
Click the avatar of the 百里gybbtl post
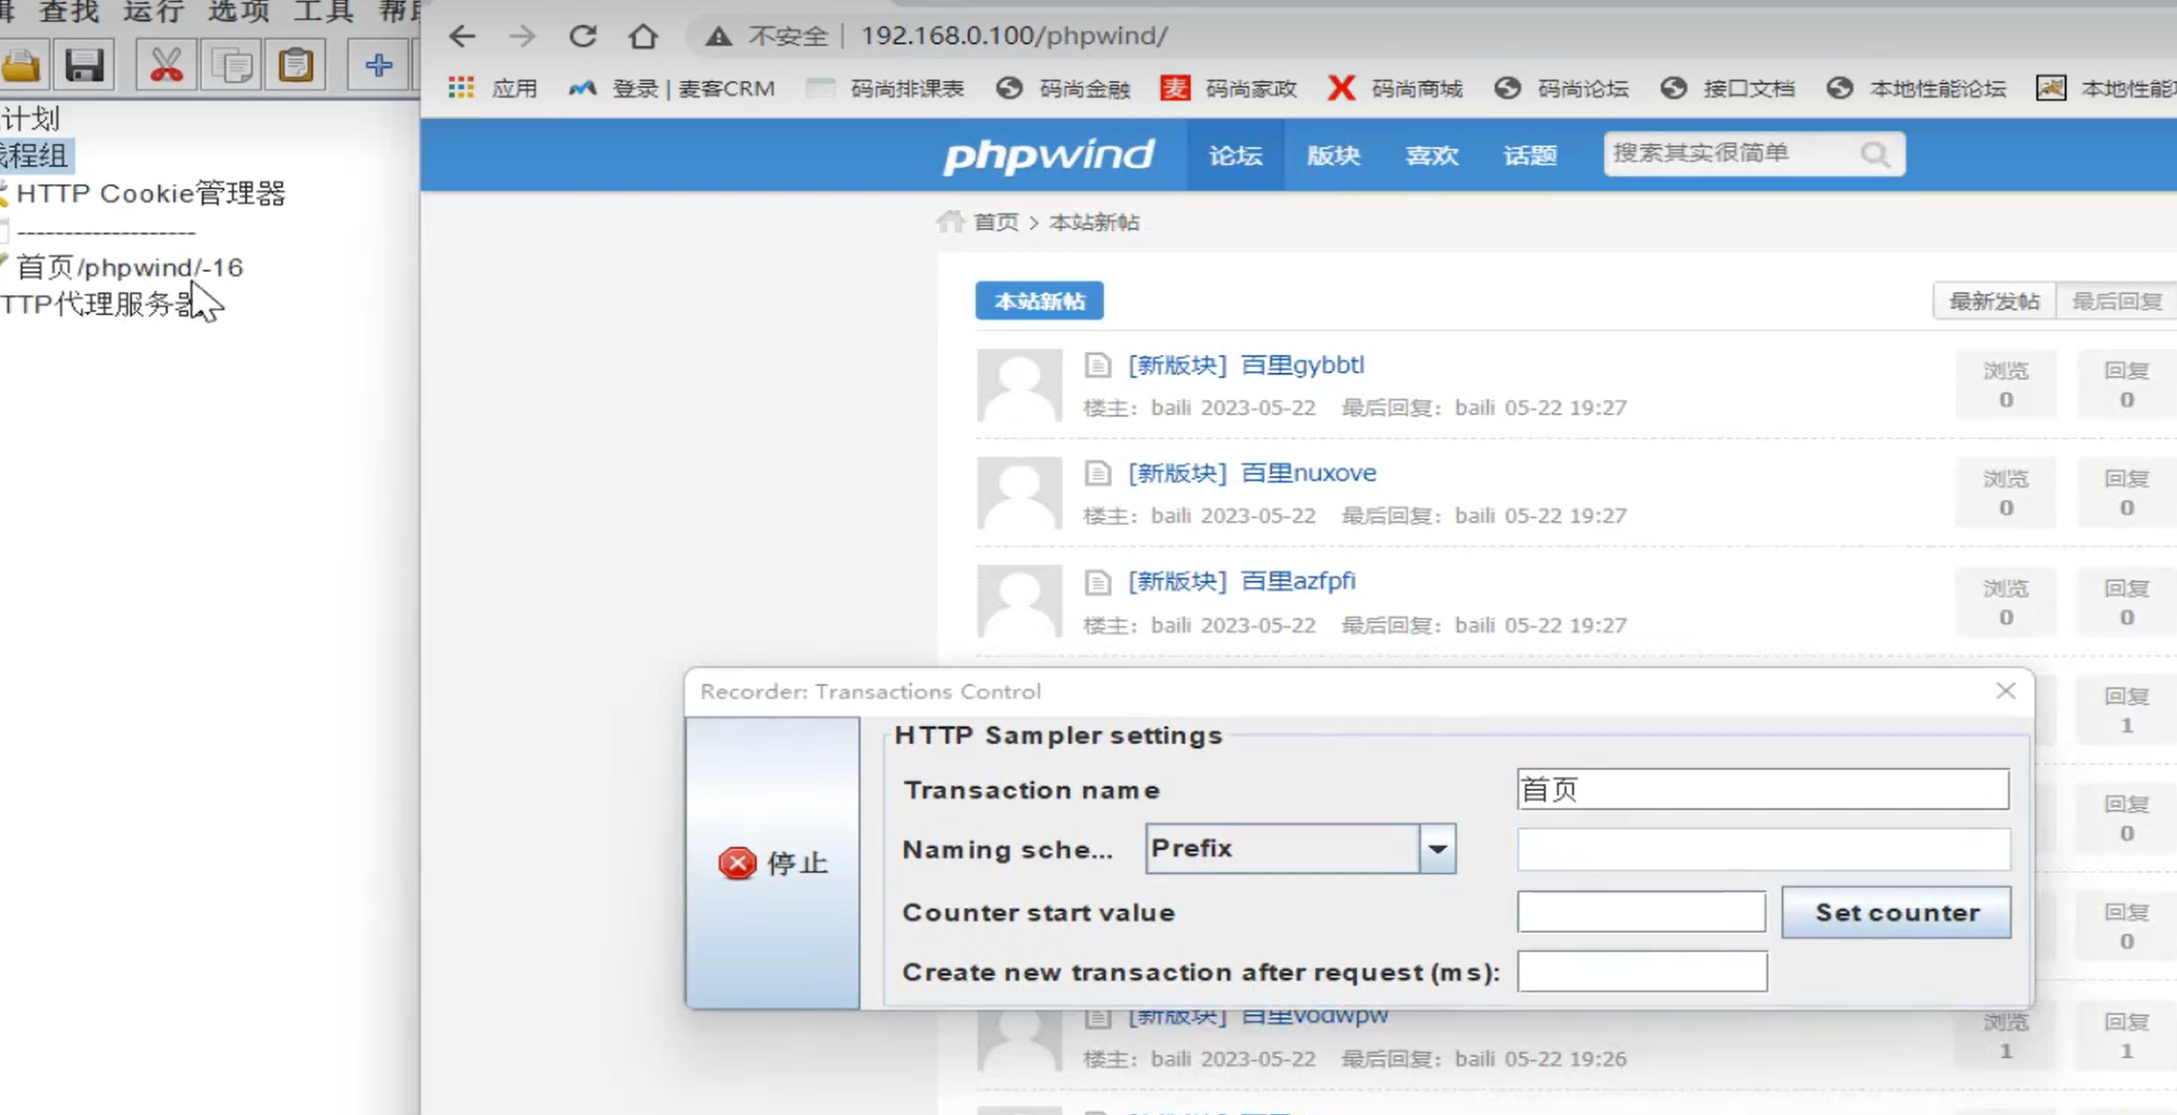coord(1019,385)
